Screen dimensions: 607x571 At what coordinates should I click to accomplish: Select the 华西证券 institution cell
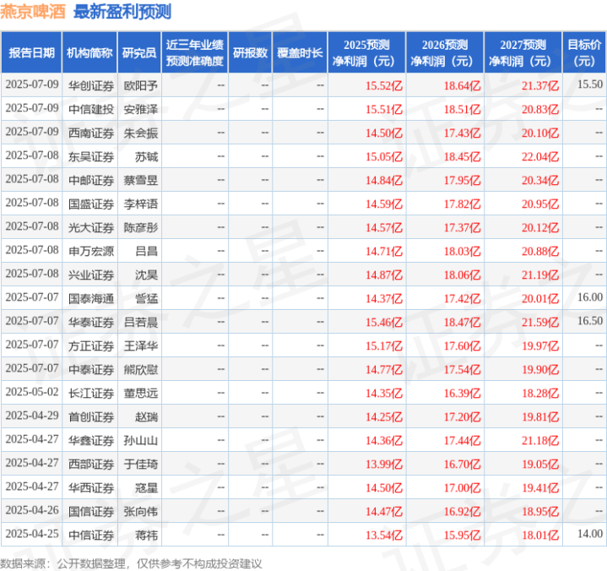91,487
